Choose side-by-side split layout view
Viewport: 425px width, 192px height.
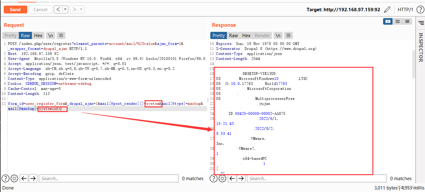click(388, 21)
